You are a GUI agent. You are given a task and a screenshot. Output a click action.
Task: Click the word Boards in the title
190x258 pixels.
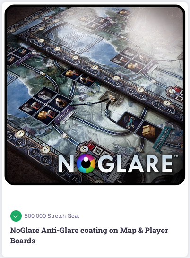23,241
